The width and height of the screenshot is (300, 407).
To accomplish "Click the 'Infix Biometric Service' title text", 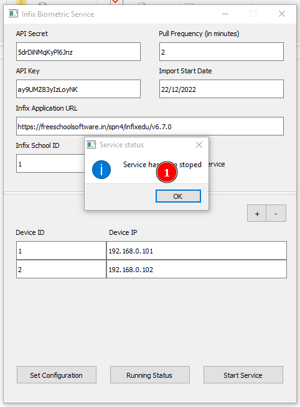I will (x=58, y=14).
